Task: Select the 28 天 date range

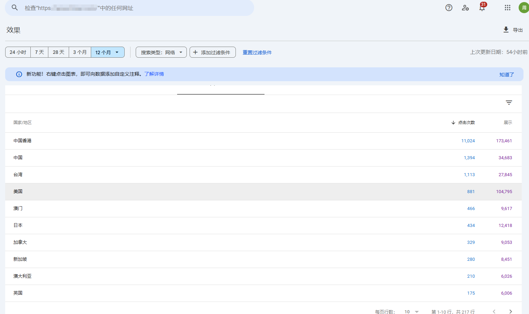Action: (x=58, y=52)
